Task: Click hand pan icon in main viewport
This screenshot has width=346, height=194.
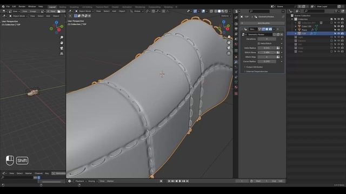Action: (229, 43)
